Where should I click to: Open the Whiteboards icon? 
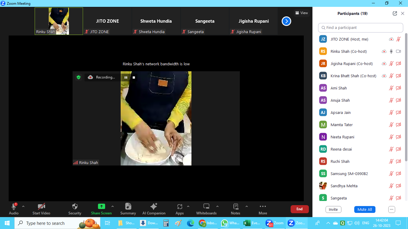tap(206, 206)
